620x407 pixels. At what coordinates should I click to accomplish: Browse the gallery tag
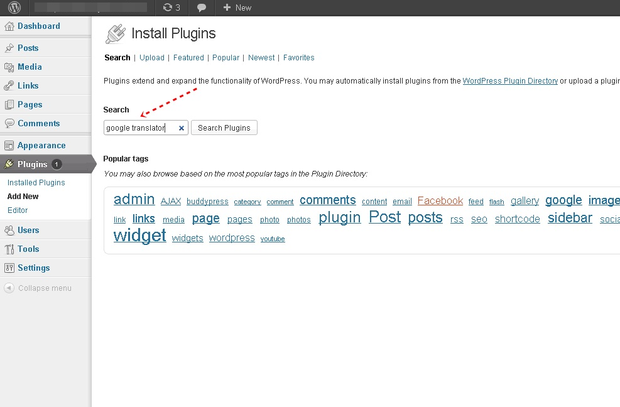click(x=525, y=201)
